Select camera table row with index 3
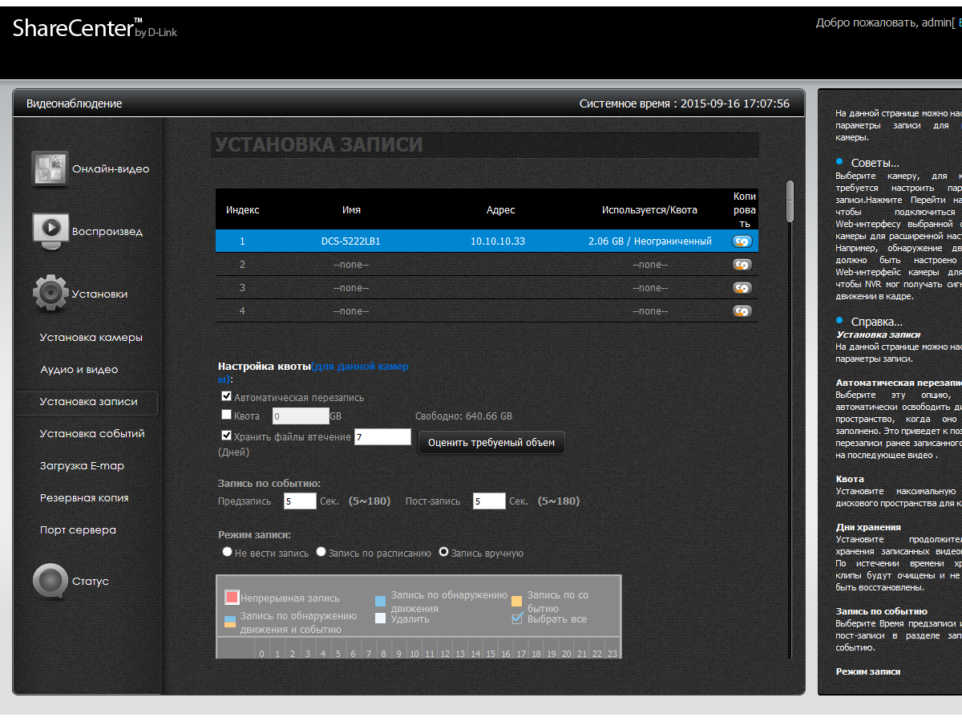 [487, 287]
